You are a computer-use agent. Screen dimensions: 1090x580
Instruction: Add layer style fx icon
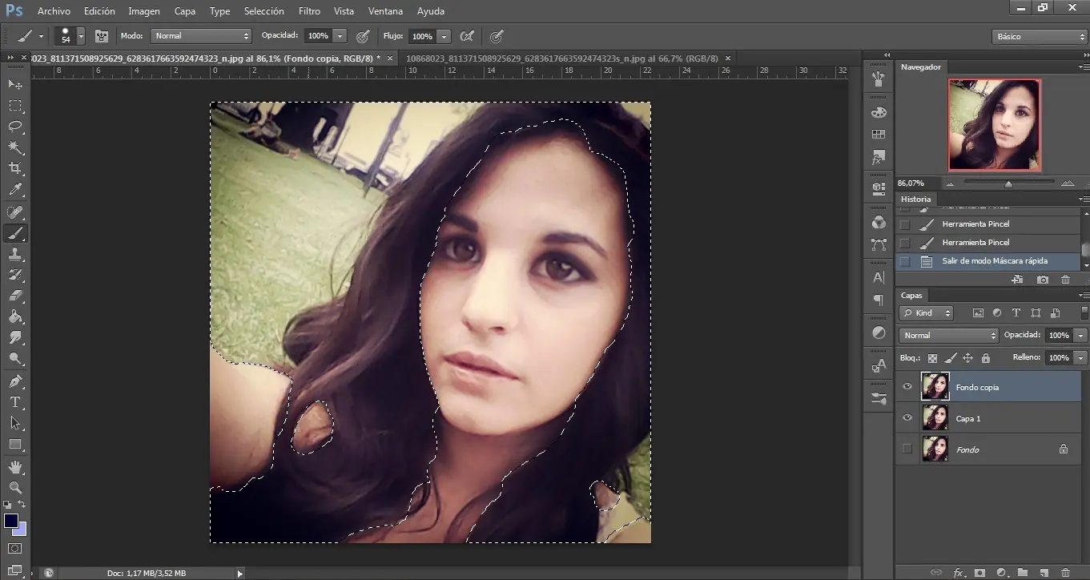957,573
